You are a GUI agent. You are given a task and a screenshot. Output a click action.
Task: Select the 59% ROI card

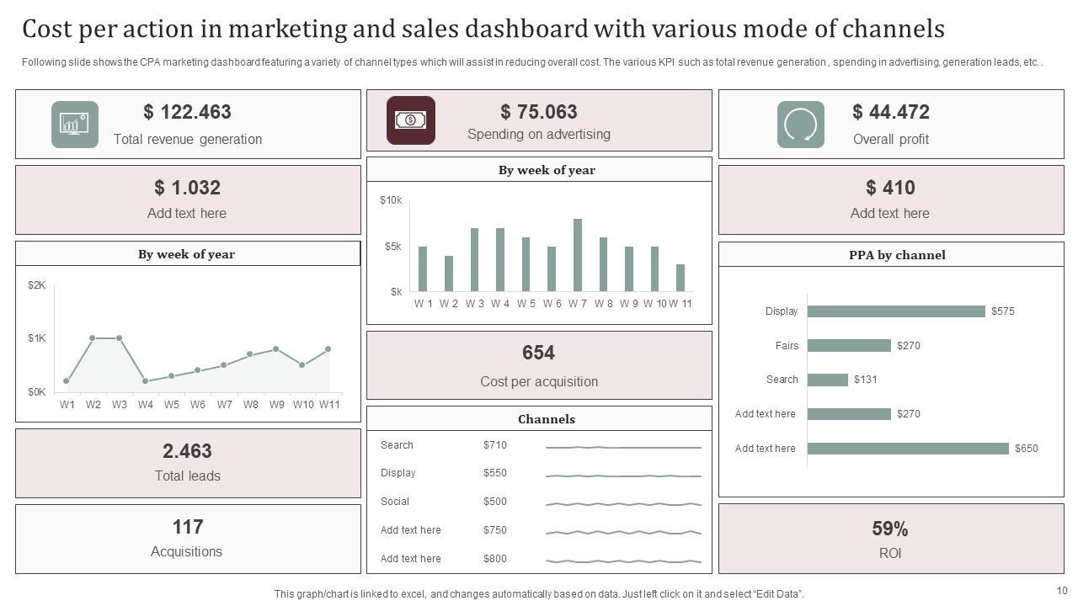tap(890, 539)
